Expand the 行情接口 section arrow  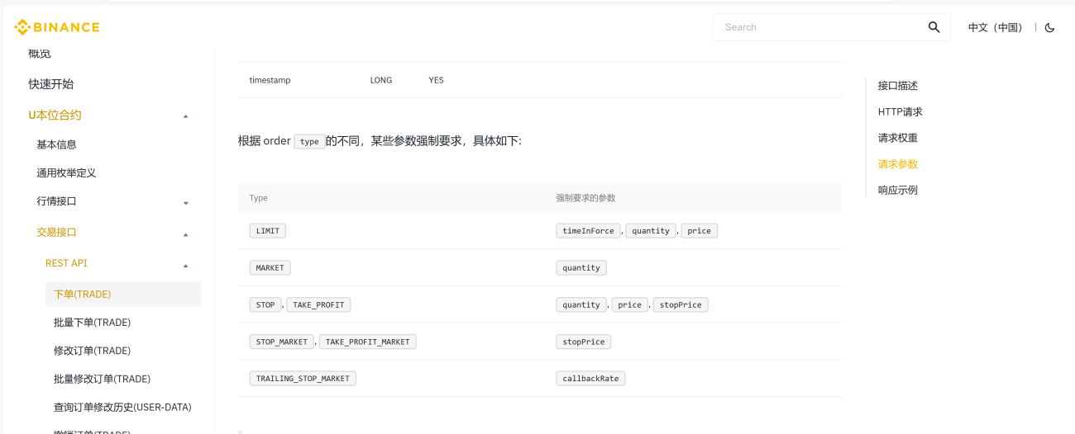click(186, 202)
